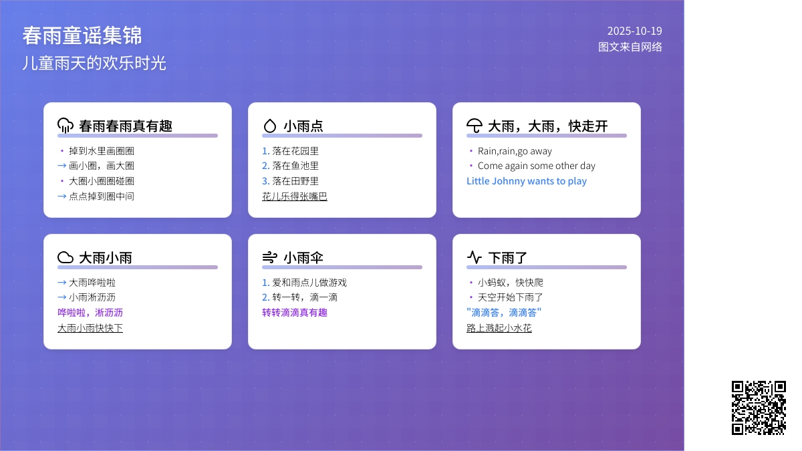Click the wind icon beside 小雨伞
802x451 pixels.
(270, 257)
